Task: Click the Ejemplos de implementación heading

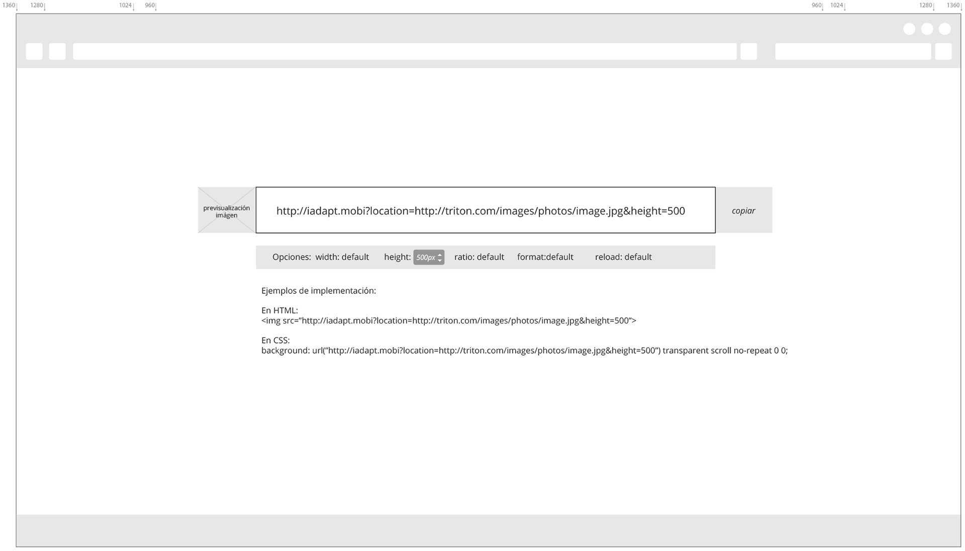Action: point(319,291)
